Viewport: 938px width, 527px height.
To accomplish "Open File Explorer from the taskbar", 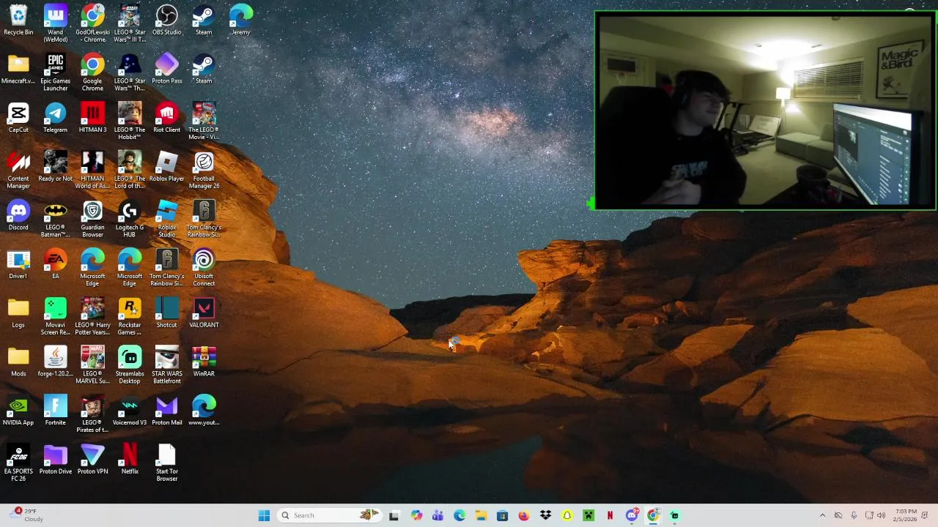I will (x=481, y=515).
